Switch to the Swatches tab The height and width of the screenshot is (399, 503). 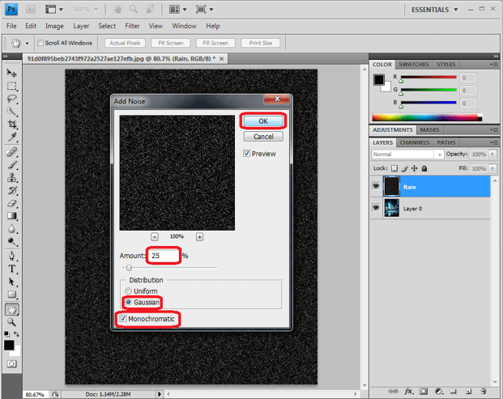[414, 65]
